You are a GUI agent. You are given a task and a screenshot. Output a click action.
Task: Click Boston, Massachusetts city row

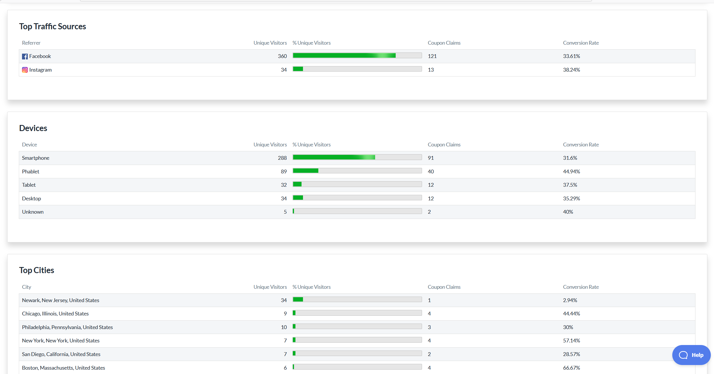[x=63, y=368]
